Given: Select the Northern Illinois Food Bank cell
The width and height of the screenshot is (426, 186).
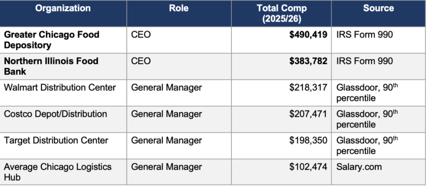Looking at the screenshot, I should pos(51,66).
